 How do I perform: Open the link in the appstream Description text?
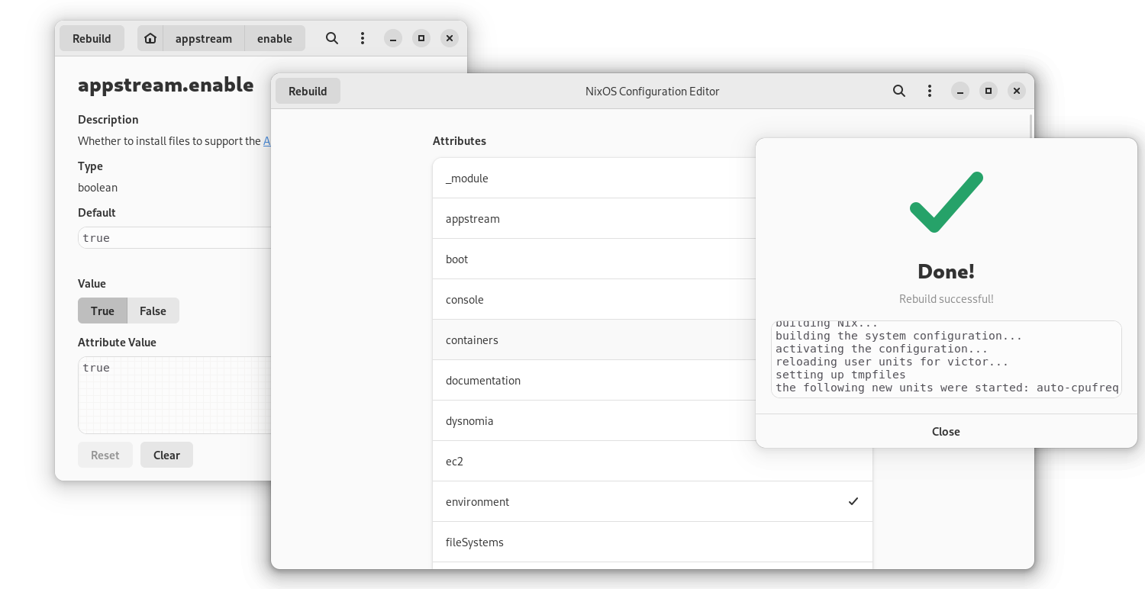tap(266, 141)
